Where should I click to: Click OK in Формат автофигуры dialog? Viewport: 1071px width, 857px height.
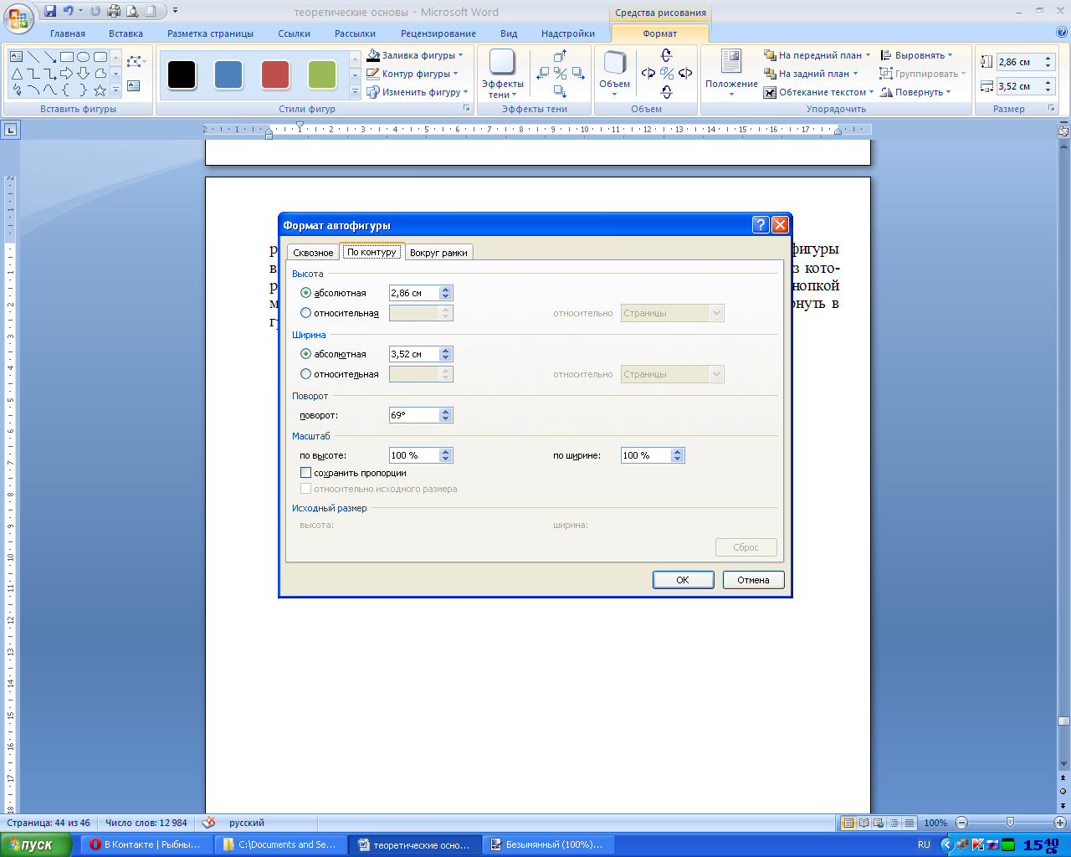coord(683,580)
